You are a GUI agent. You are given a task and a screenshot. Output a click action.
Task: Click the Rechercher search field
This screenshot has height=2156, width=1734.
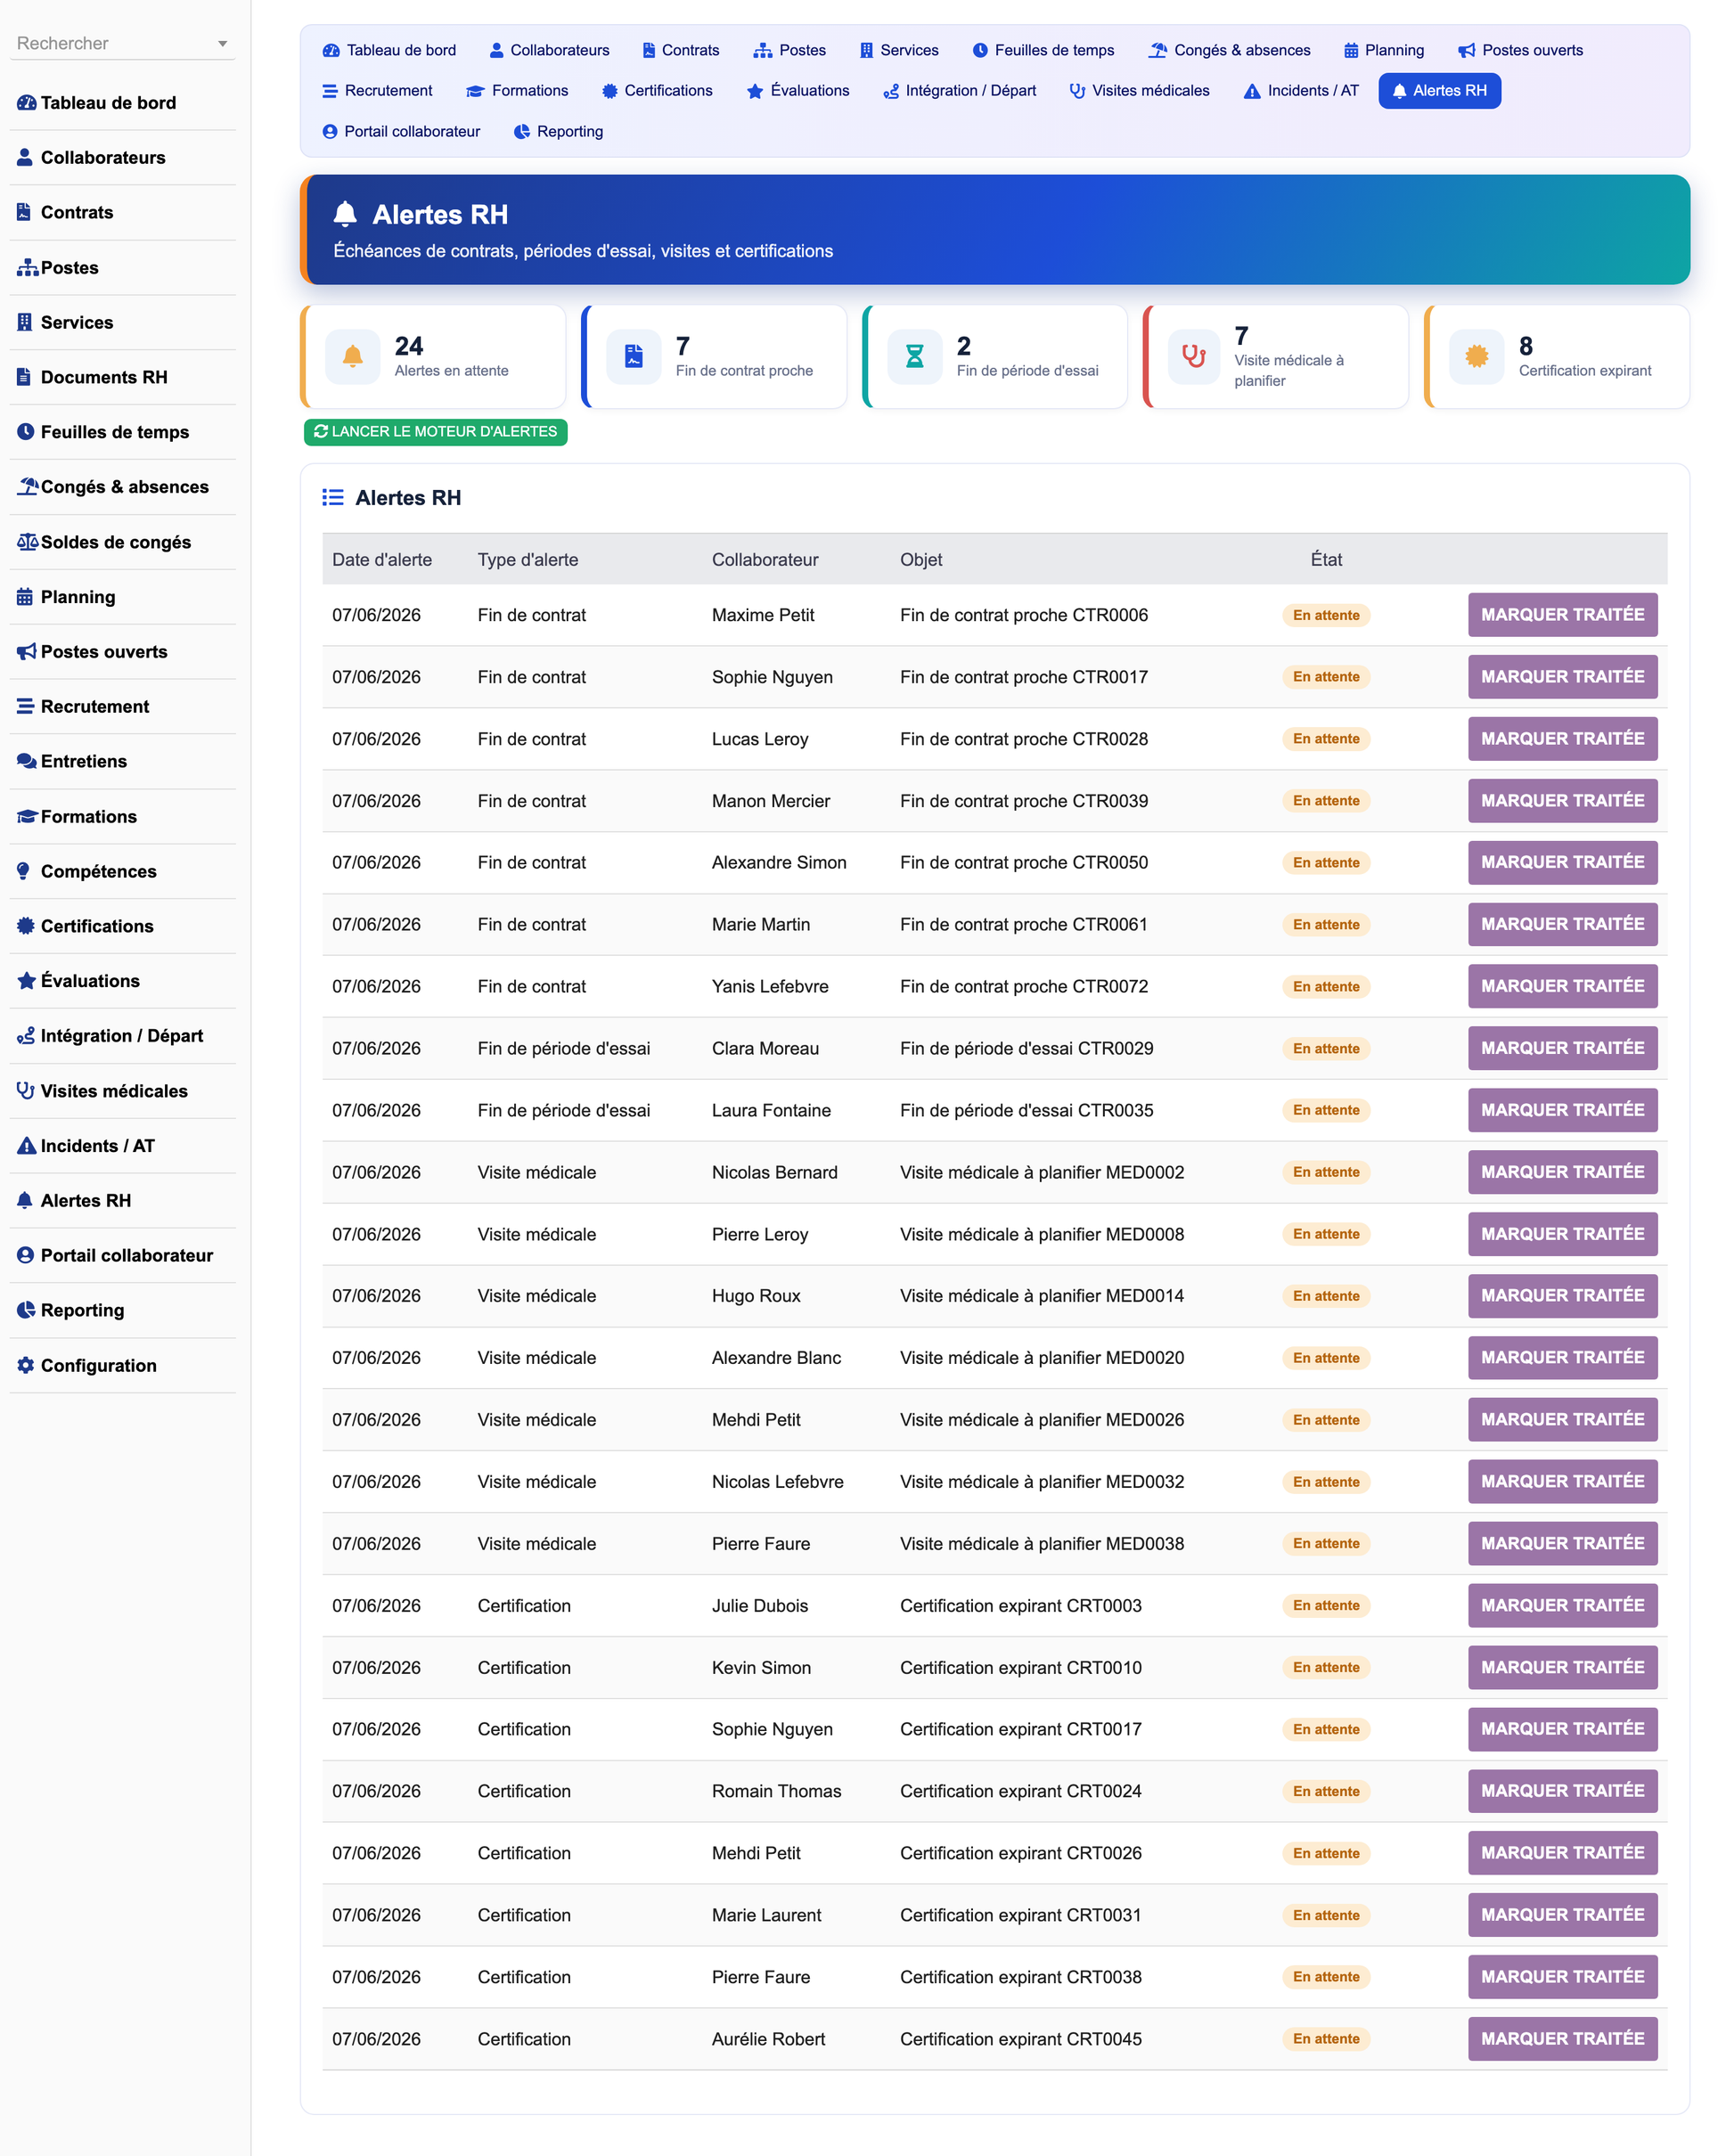click(x=122, y=43)
